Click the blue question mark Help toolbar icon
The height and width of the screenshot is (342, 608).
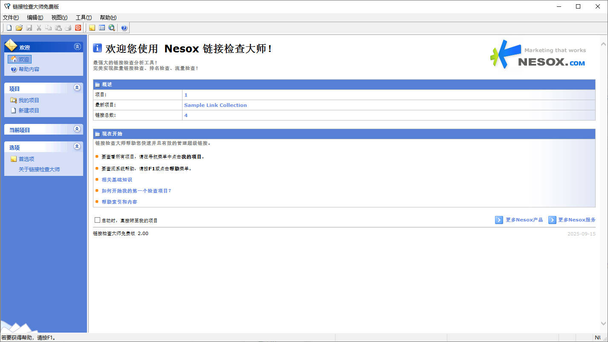pyautogui.click(x=124, y=28)
